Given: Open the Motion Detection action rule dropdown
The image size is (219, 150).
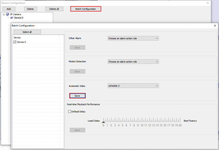Looking at the screenshot, I should coord(133,62).
